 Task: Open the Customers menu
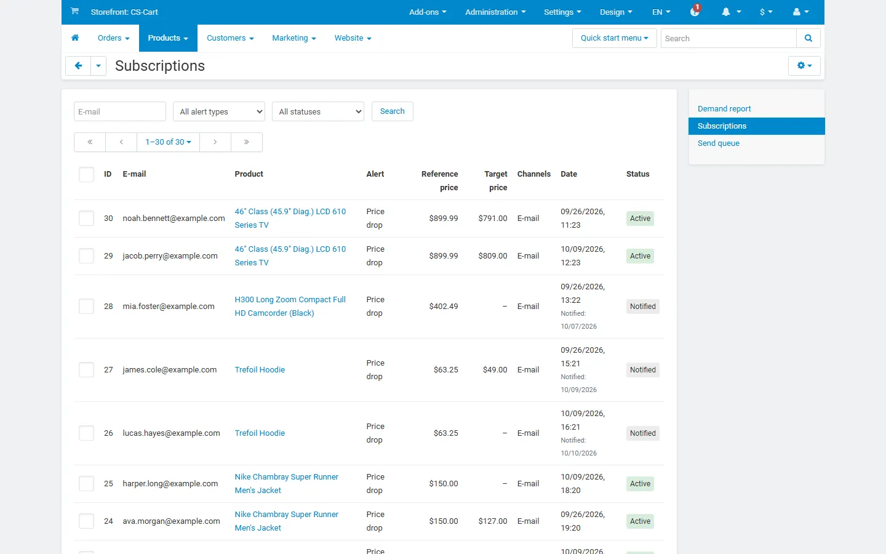230,38
